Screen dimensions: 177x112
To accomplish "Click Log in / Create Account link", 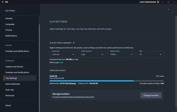I will point(148,2).
